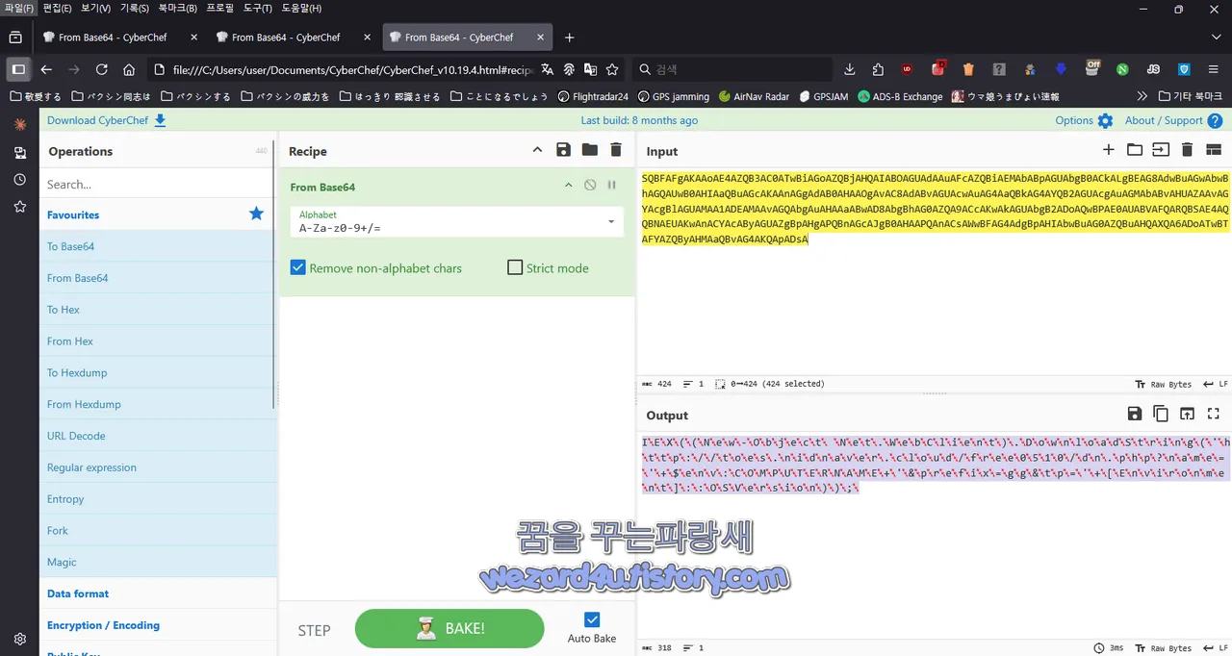
Task: Expand Encryption / Encoding category
Action: (x=157, y=625)
